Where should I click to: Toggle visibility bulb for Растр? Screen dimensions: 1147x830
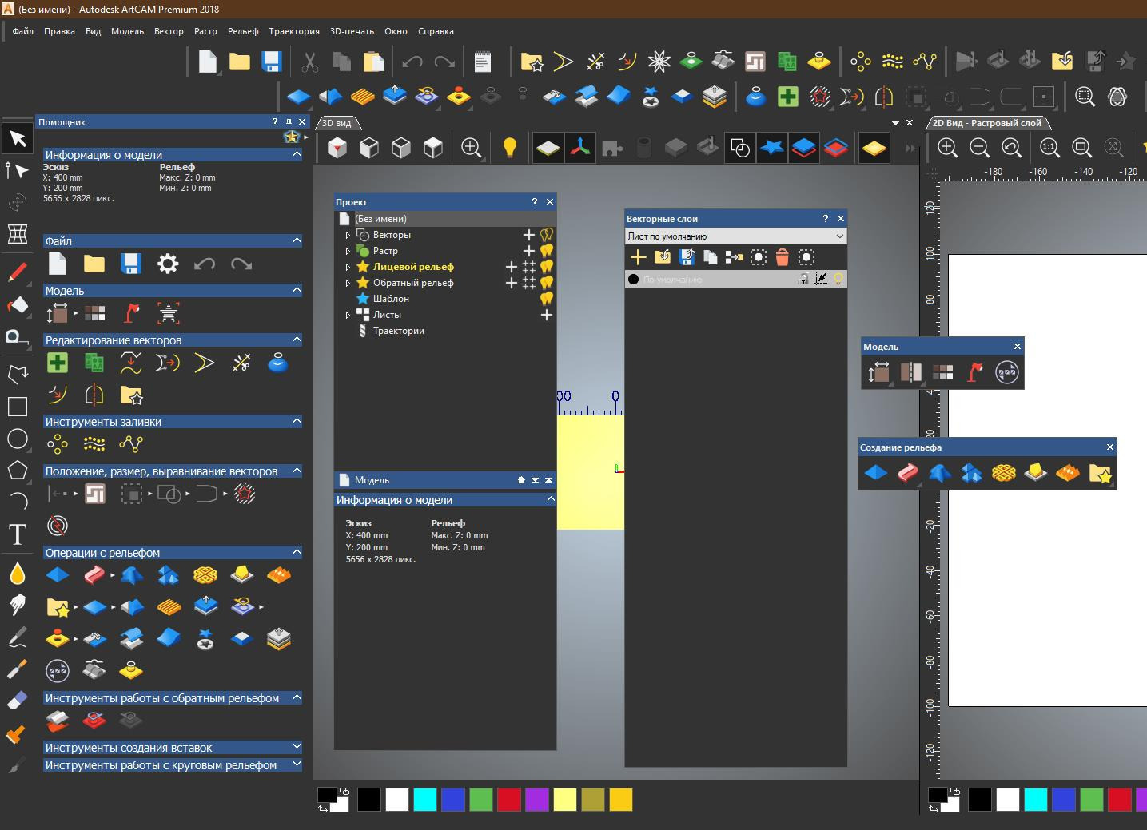coord(547,251)
